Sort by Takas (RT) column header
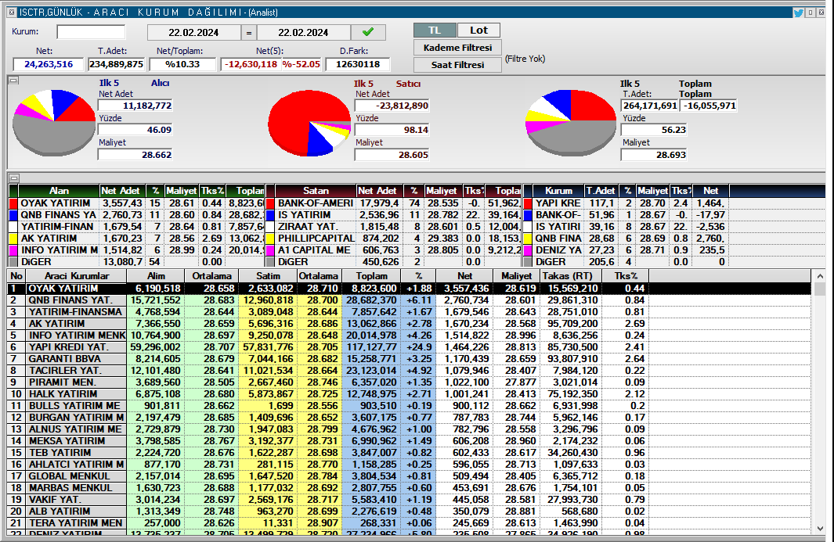Image resolution: width=834 pixels, height=542 pixels. 571,276
